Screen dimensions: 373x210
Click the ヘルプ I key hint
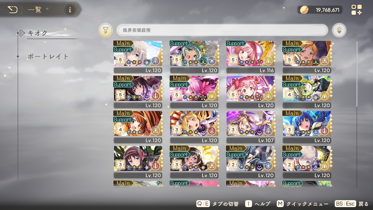click(258, 204)
